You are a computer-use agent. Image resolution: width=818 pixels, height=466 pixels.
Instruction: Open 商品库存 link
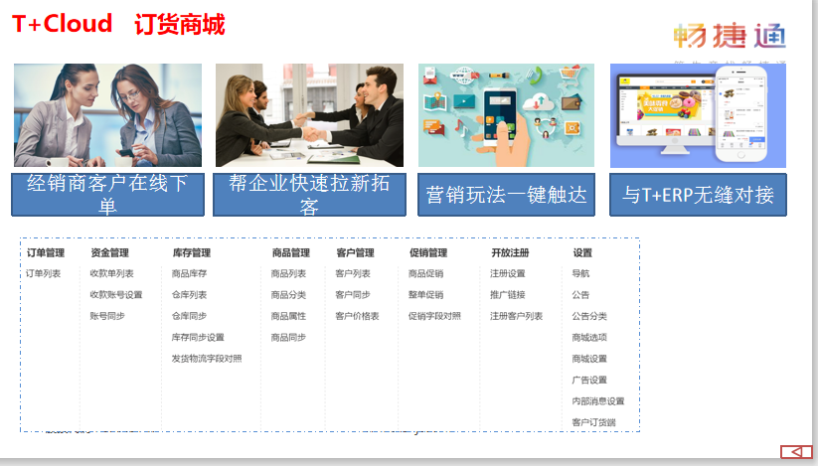pos(190,273)
